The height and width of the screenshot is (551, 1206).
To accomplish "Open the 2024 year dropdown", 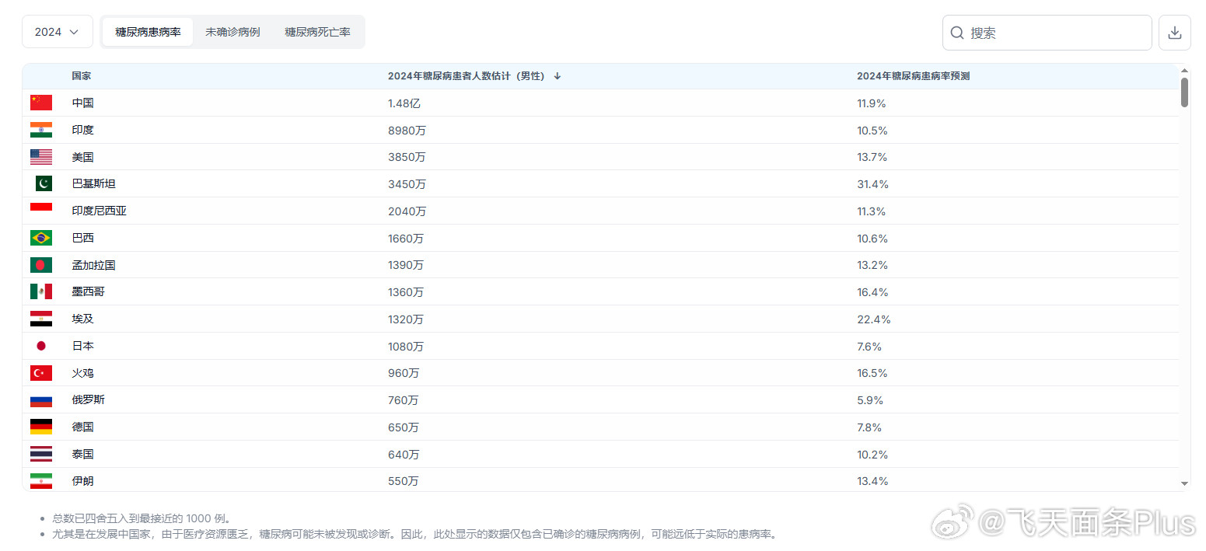I will [58, 32].
